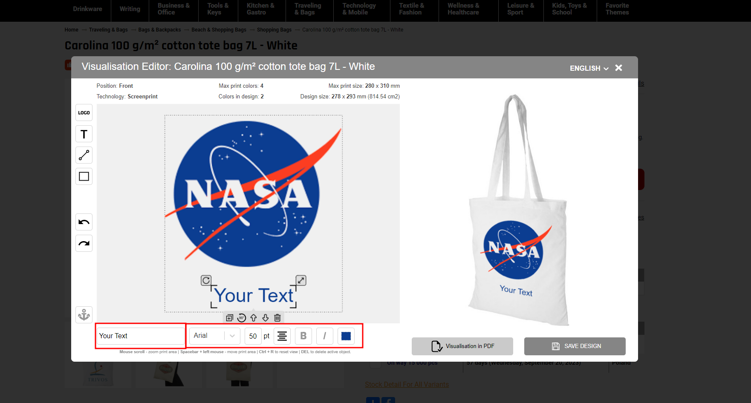Redo the last action
751x403 pixels.
pyautogui.click(x=84, y=243)
